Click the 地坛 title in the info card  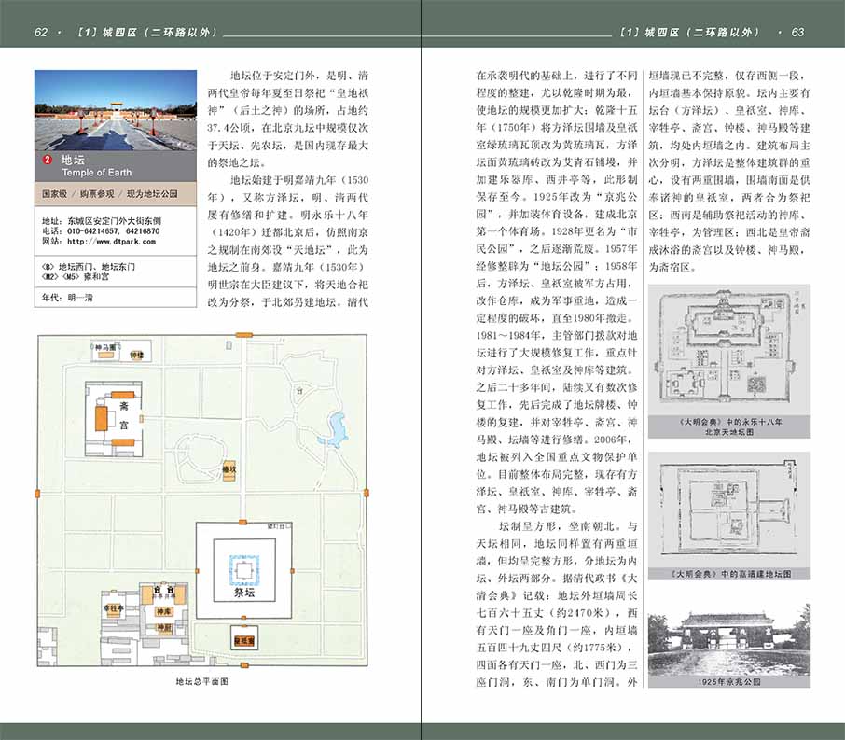pos(73,160)
